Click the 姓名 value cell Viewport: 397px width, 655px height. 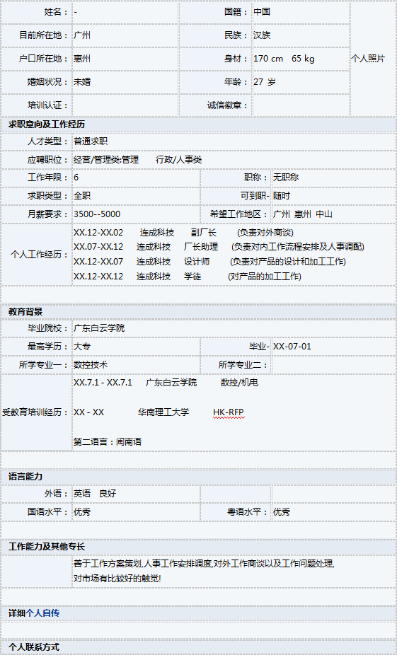pos(125,12)
